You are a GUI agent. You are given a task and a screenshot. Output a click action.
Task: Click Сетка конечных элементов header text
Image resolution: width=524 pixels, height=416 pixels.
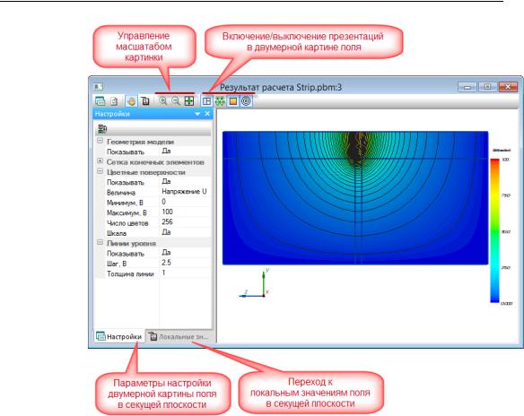pos(155,162)
